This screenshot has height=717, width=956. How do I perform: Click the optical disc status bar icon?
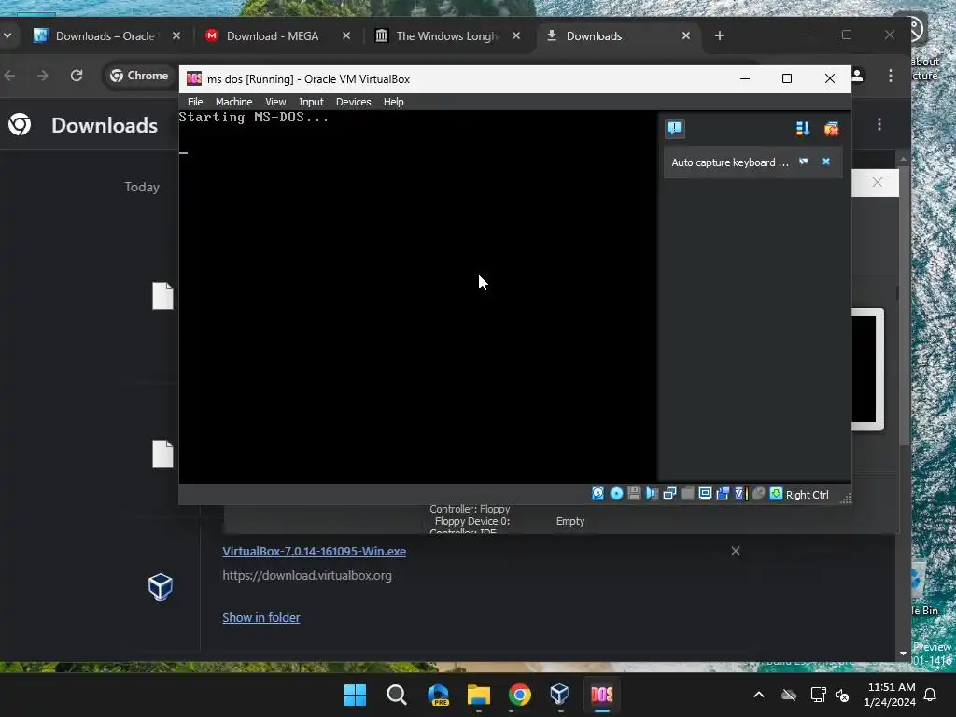pyautogui.click(x=616, y=494)
